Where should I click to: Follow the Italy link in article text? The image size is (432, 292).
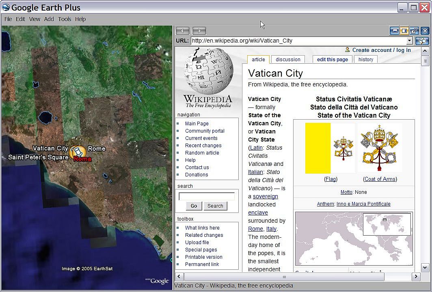(x=271, y=229)
